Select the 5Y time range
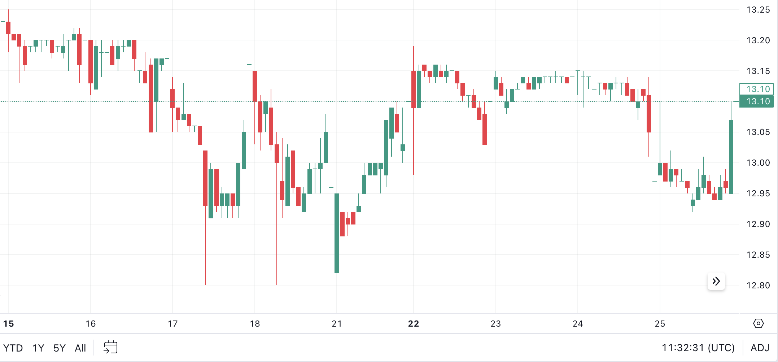The width and height of the screenshot is (778, 362). [x=59, y=348]
